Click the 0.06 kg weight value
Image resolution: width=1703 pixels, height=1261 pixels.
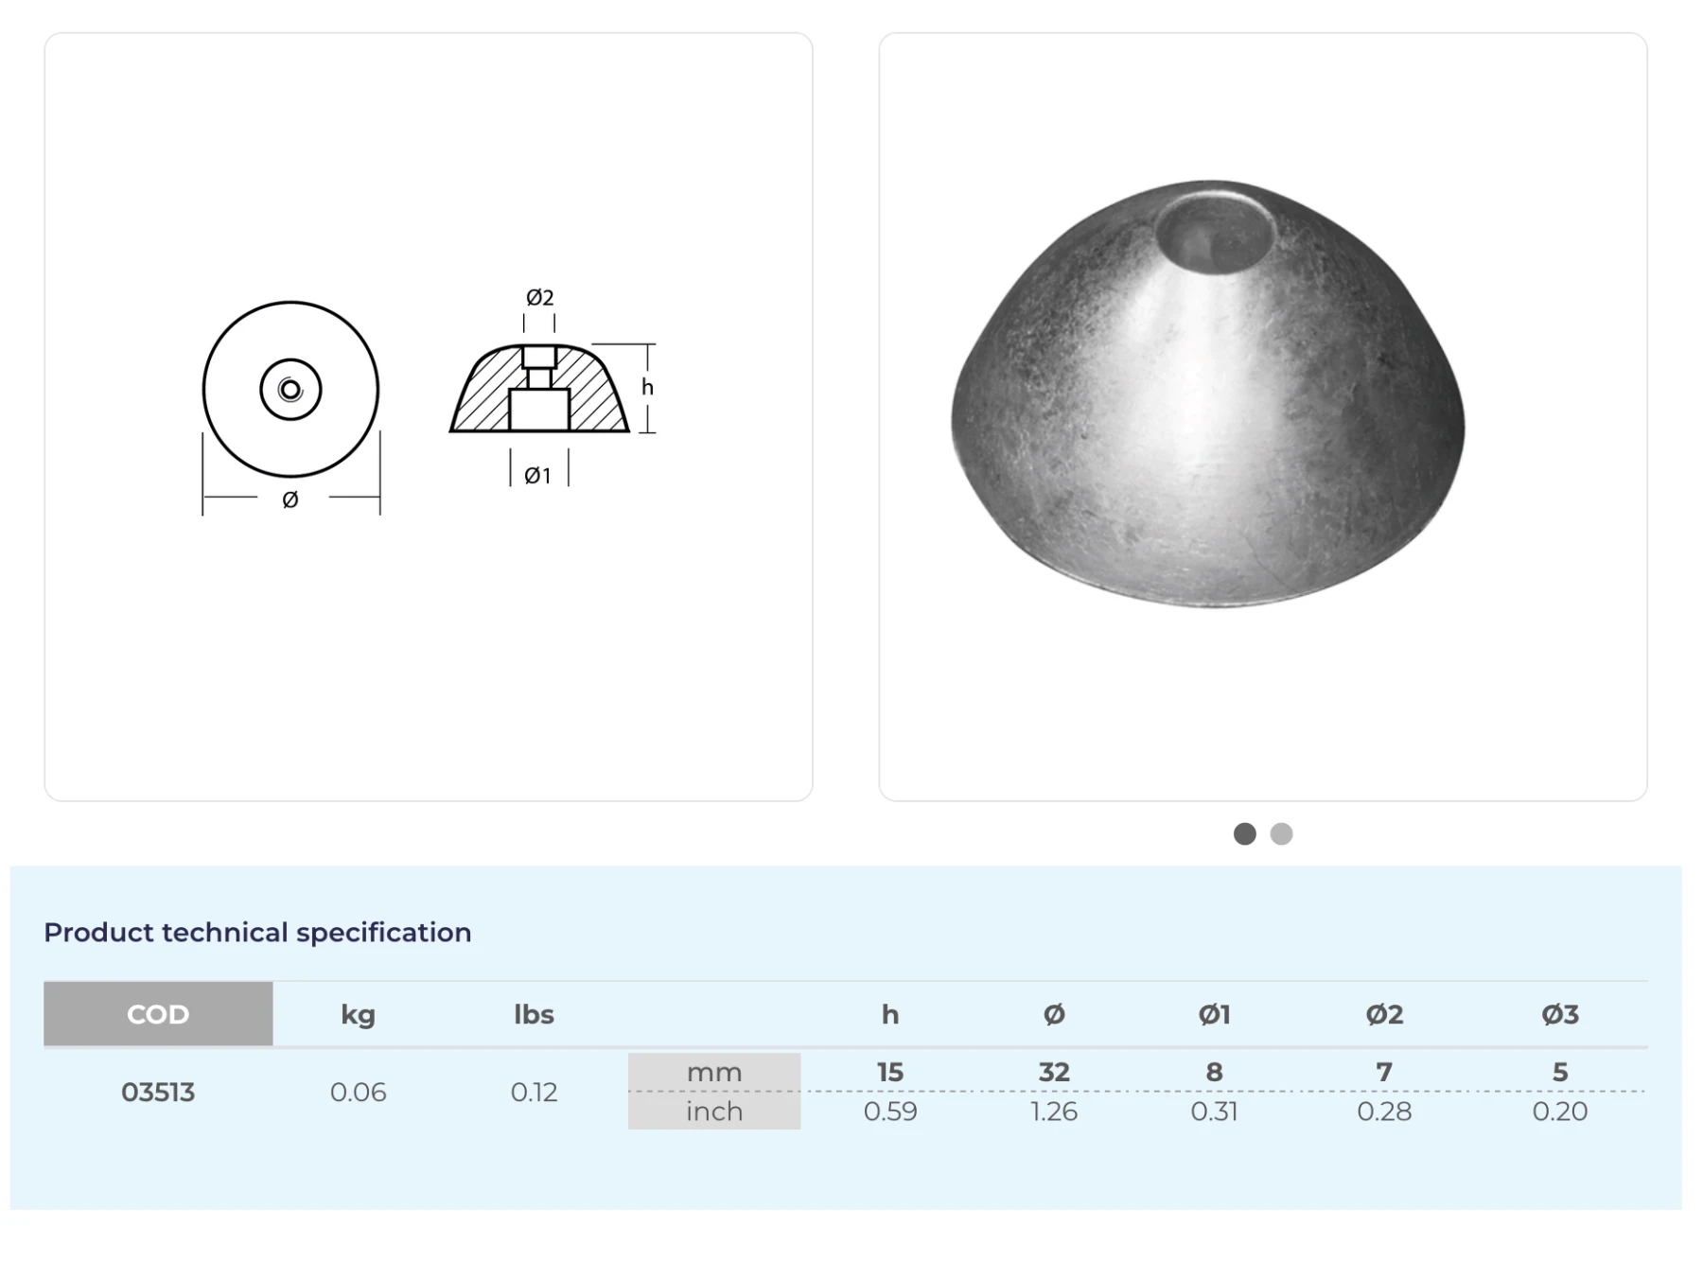358,1092
